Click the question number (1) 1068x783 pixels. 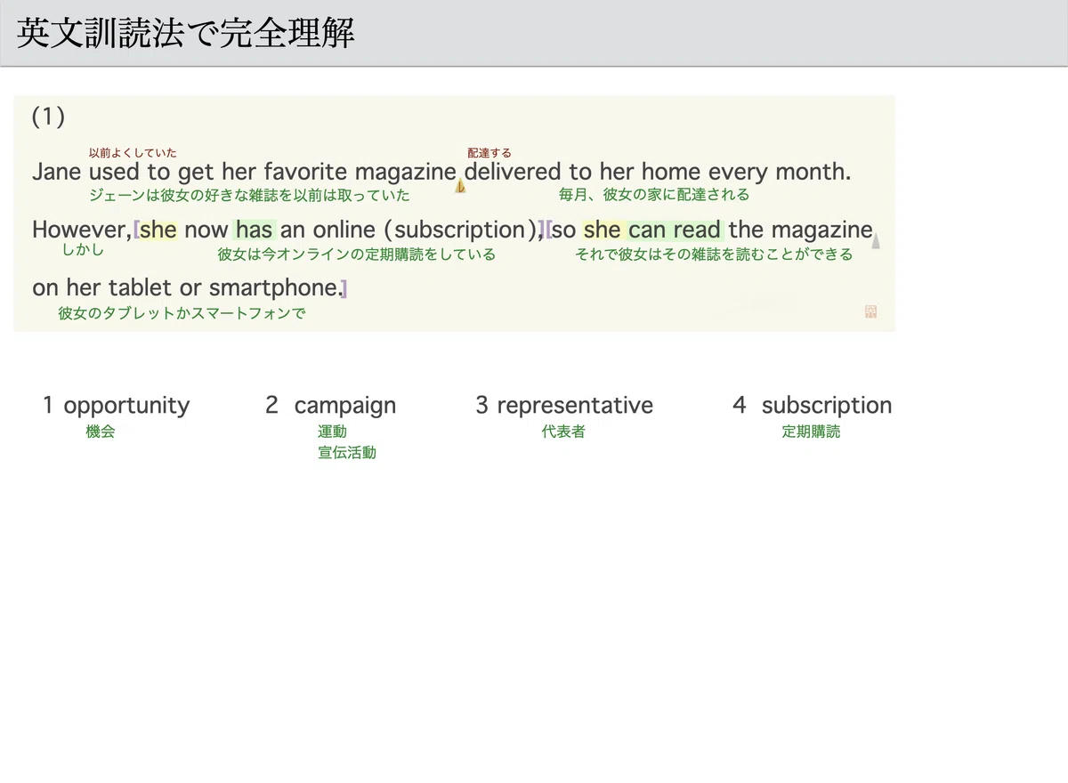click(49, 117)
